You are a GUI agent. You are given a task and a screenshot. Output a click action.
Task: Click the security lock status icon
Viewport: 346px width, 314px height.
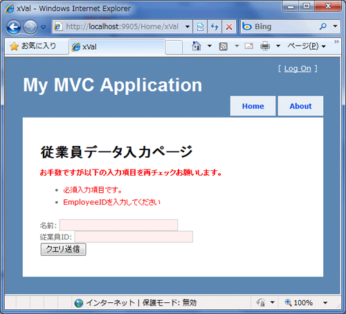click(x=261, y=302)
